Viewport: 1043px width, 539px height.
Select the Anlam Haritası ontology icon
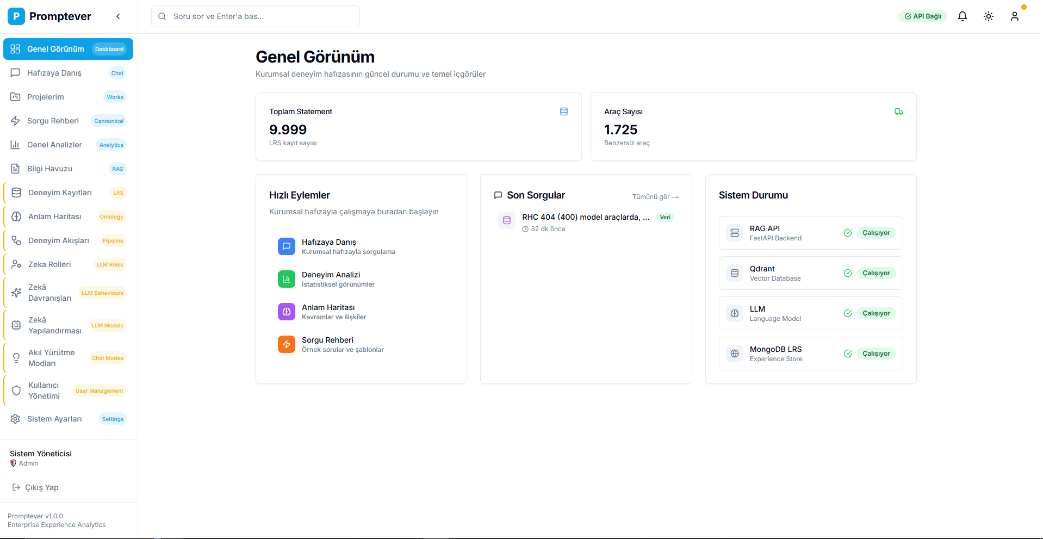point(16,216)
